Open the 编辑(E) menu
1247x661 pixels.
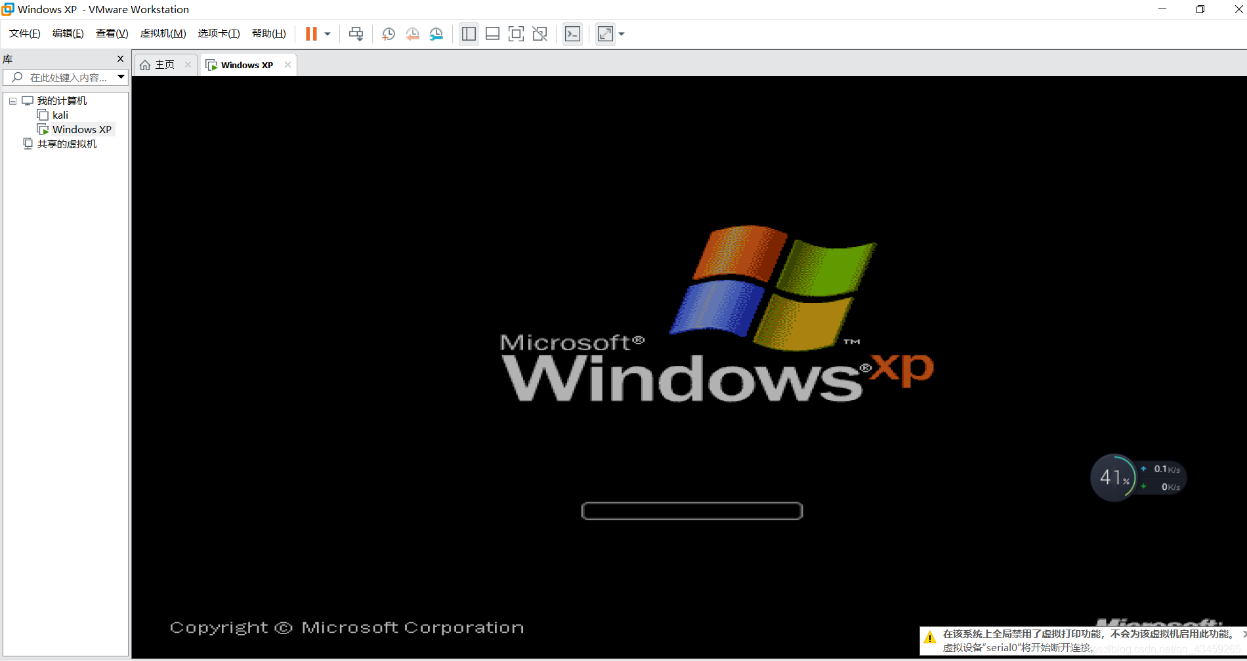pos(68,33)
